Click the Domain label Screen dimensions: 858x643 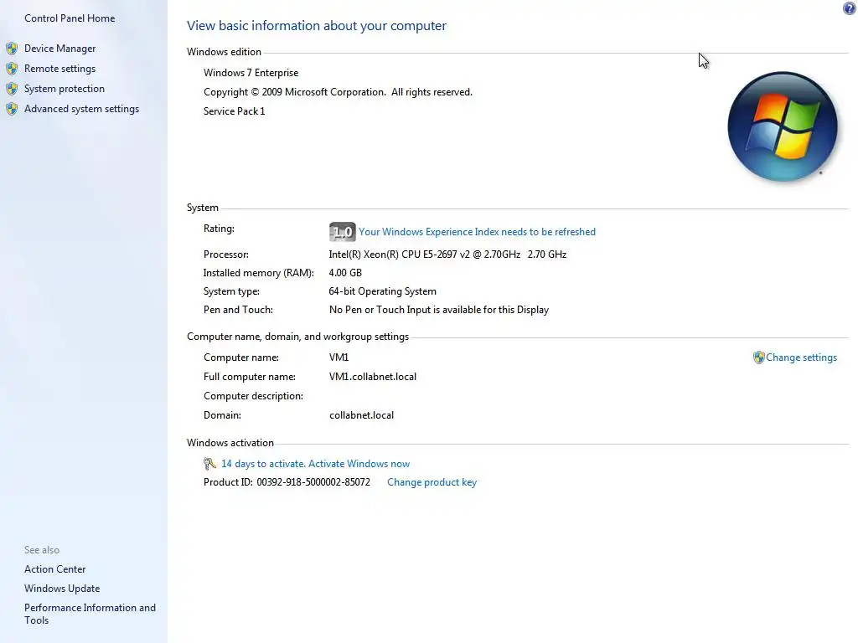(222, 415)
